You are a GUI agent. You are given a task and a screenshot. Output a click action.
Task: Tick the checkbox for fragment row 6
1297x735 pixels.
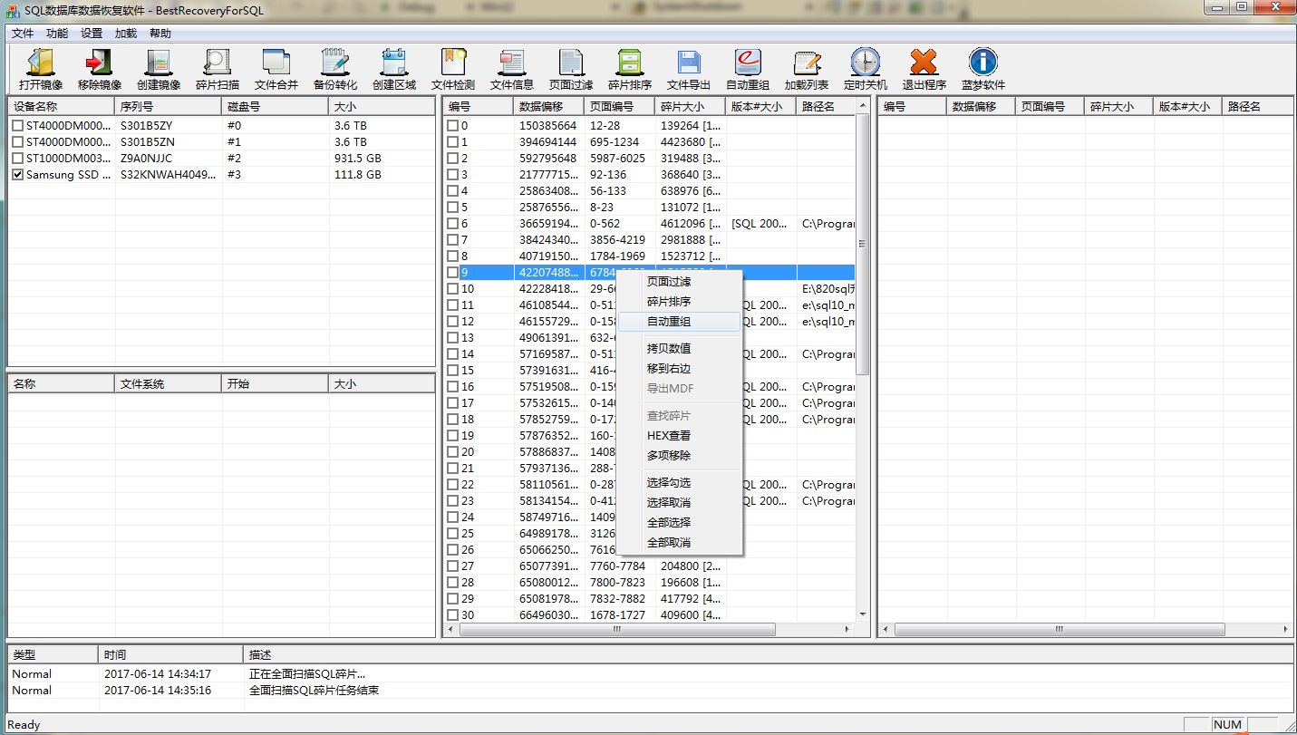click(453, 224)
